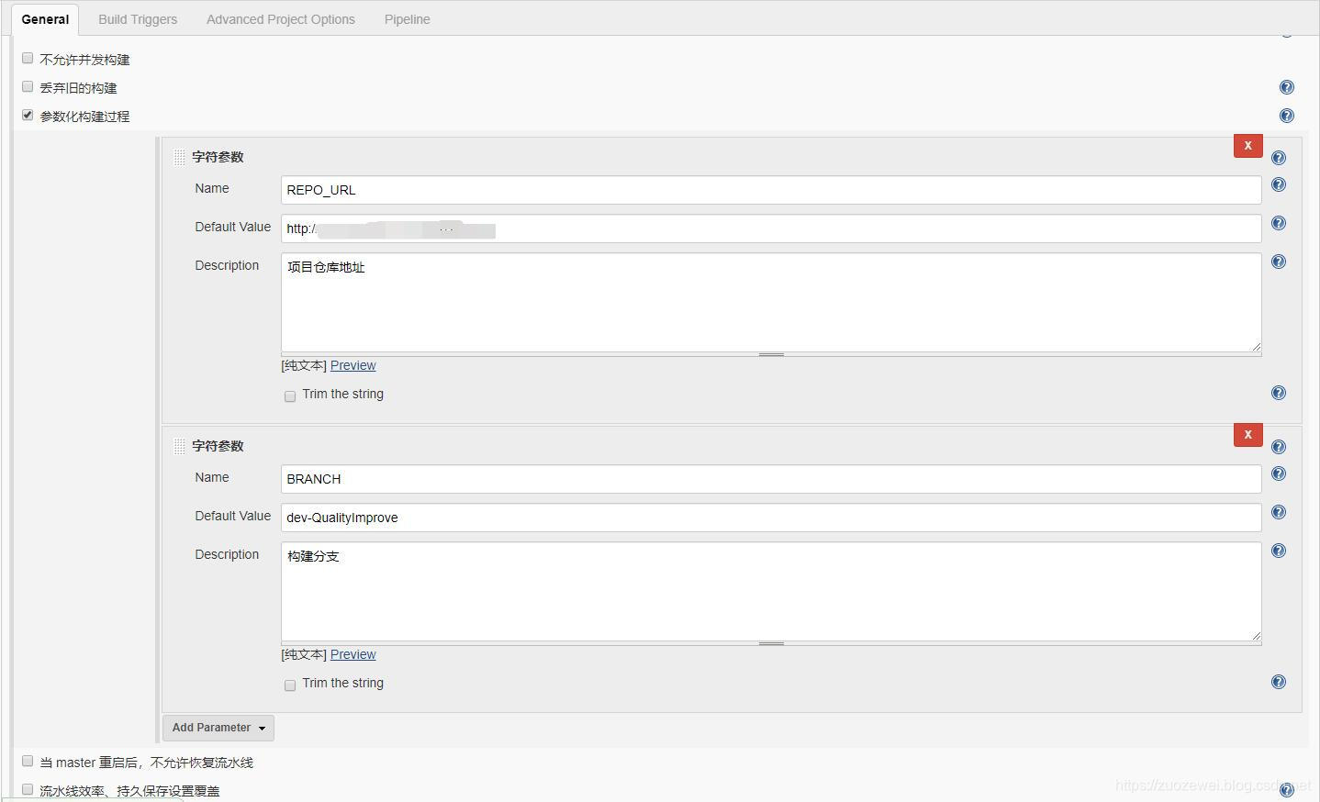The width and height of the screenshot is (1320, 802).
Task: Grab drag handle of REPO_URL 字符参数 block
Action: (179, 158)
